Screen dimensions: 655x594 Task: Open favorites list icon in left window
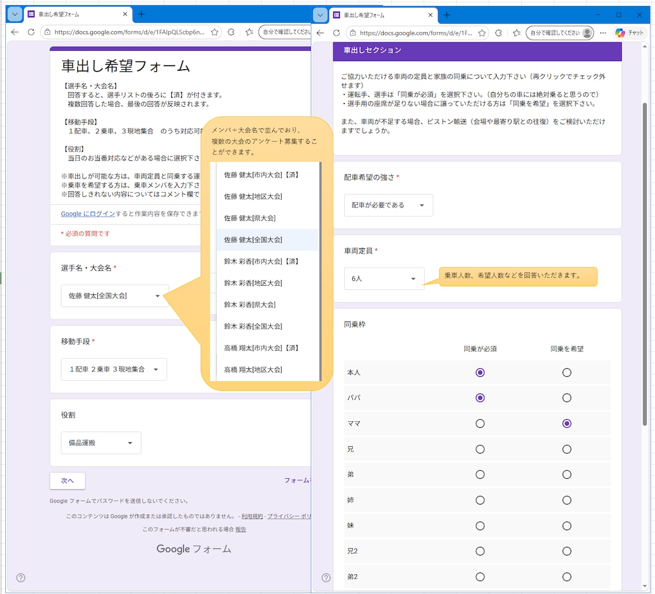tap(249, 32)
